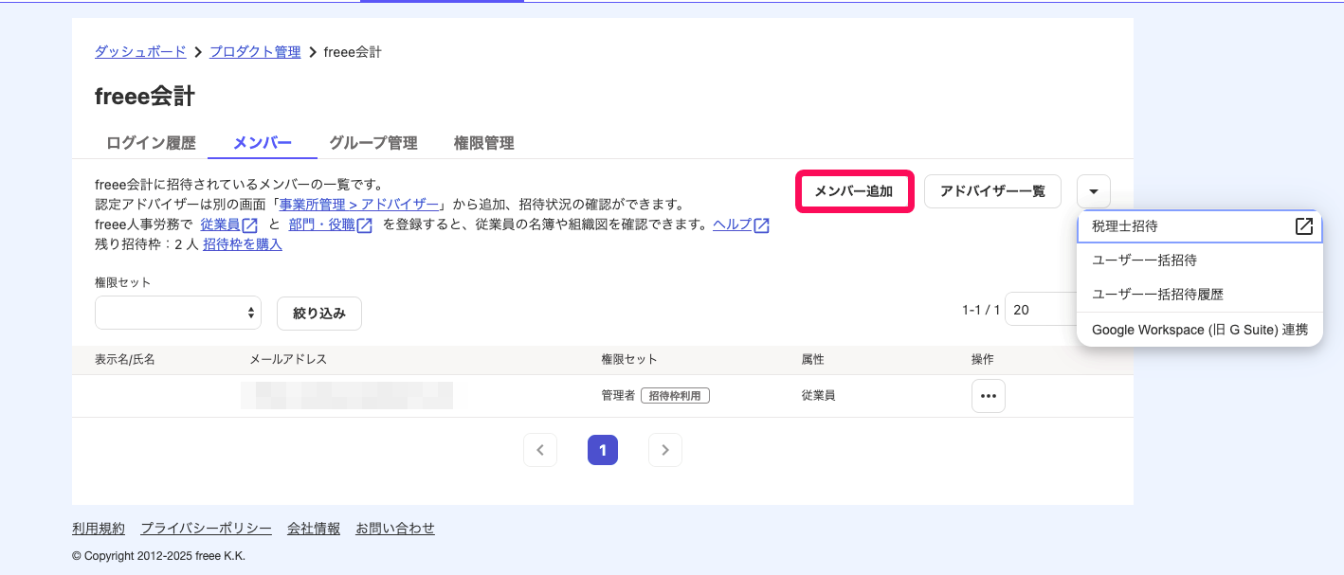Click the external icon after 従業員
Image resolution: width=1344 pixels, height=575 pixels.
point(250,225)
